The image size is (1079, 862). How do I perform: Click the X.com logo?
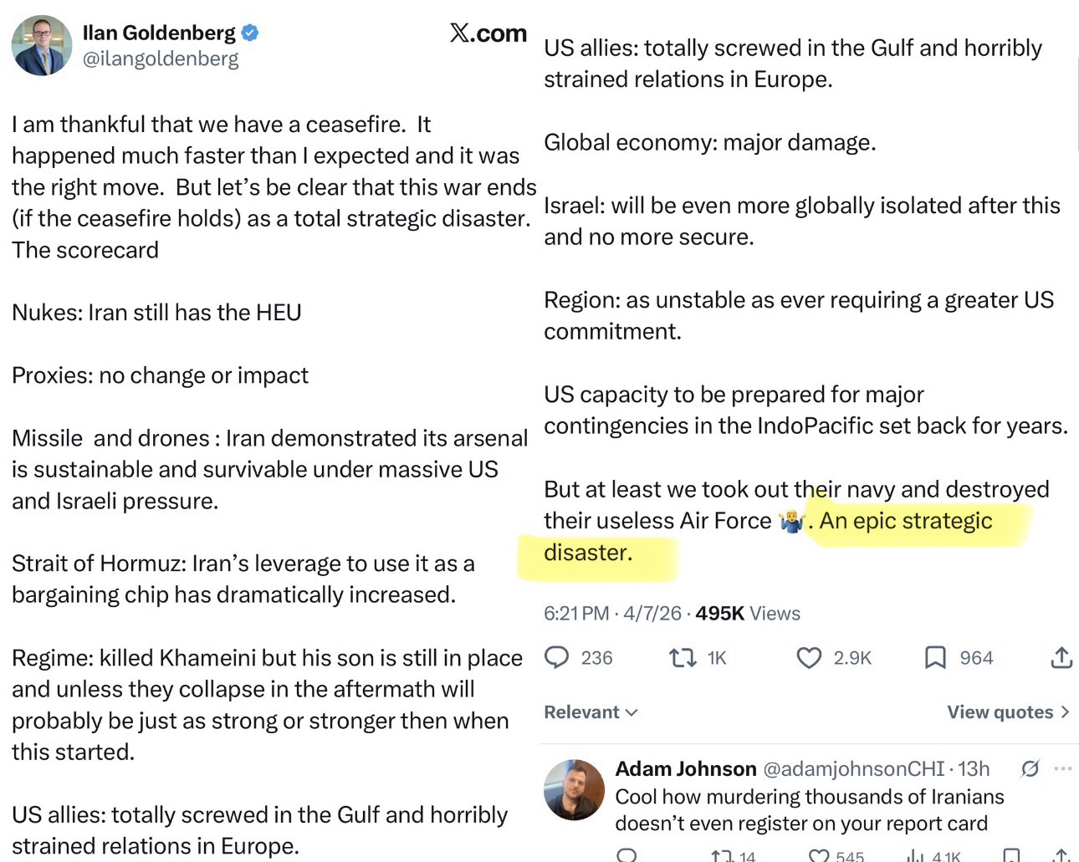pos(488,33)
